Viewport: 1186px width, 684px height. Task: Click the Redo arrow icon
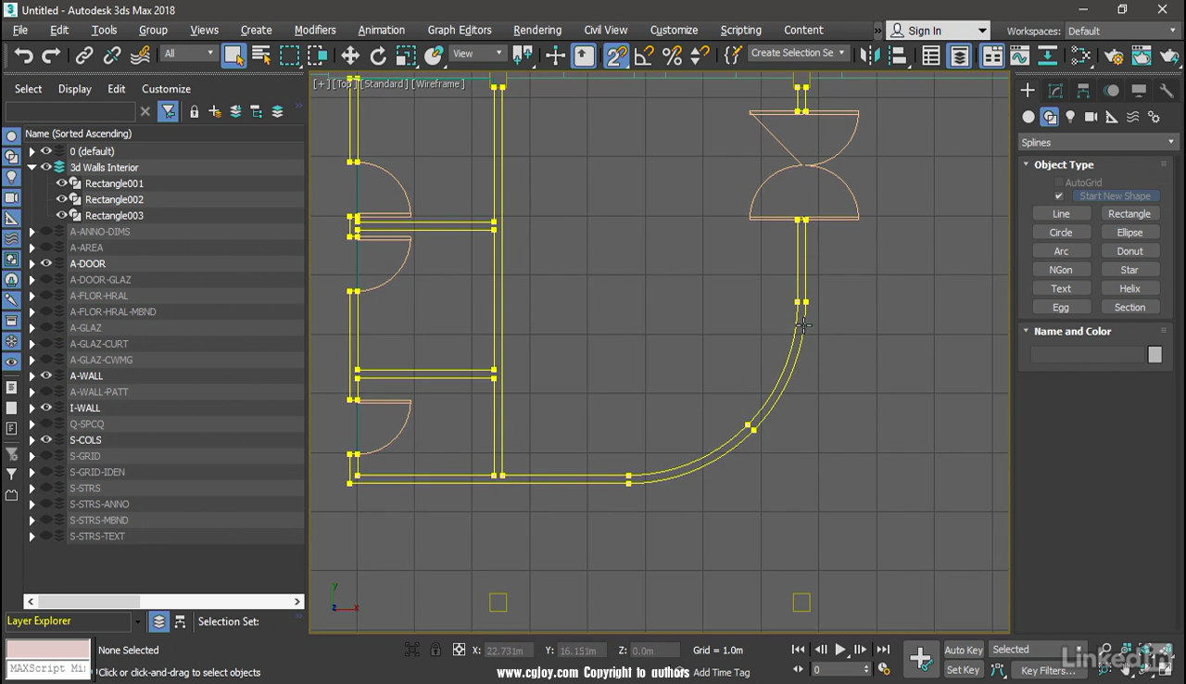(52, 55)
